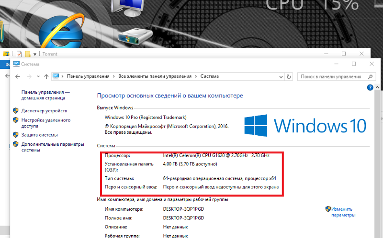Screen dimensions: 383x238
Task: Open Диспетчер устройств link
Action: [x=44, y=111]
